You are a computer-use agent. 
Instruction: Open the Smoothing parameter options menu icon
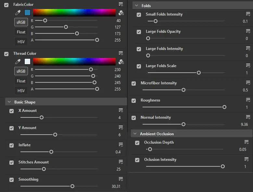pyautogui.click(x=121, y=179)
